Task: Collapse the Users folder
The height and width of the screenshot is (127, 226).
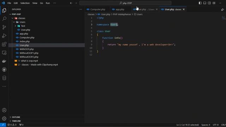Action: pyautogui.click(x=14, y=22)
